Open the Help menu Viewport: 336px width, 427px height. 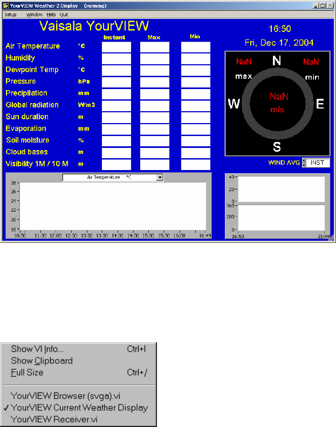click(x=51, y=15)
